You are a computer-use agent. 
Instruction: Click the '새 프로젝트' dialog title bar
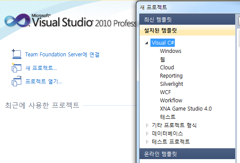188,7
